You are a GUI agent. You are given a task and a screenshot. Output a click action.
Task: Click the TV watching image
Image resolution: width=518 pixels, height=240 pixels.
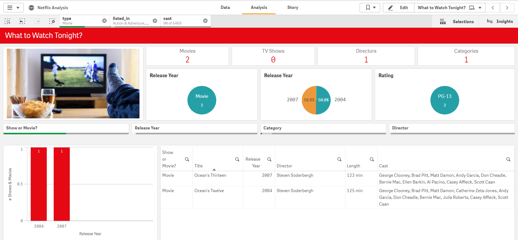73,83
